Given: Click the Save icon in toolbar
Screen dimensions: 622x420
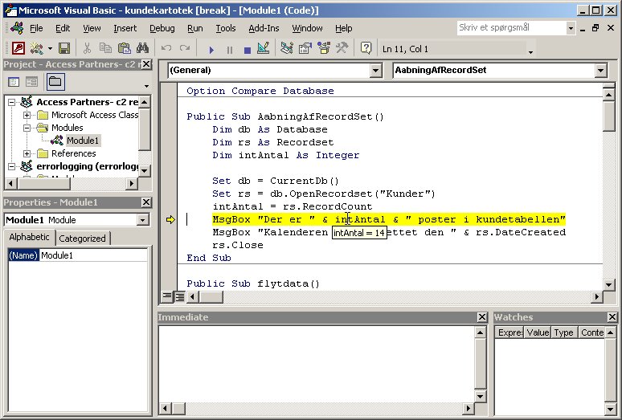Looking at the screenshot, I should click(64, 48).
